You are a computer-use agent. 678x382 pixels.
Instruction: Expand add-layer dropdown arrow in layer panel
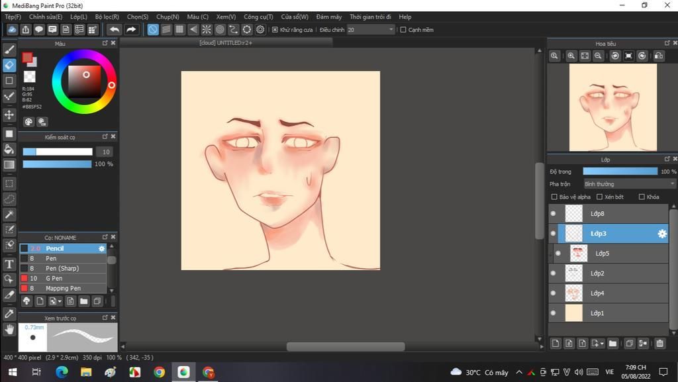tap(602, 344)
